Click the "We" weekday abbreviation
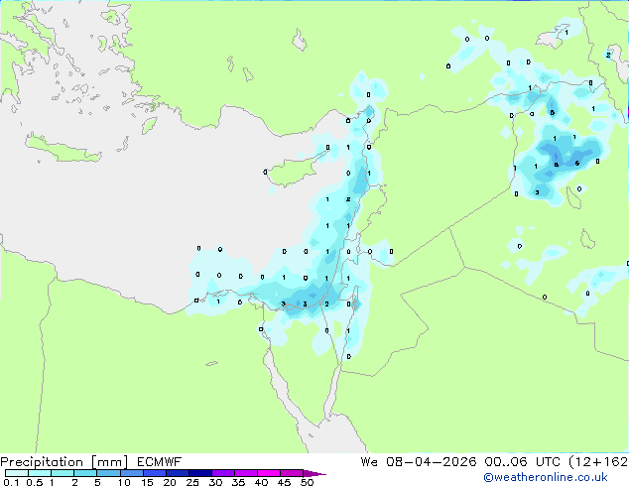Image resolution: width=629 pixels, height=486 pixels. (x=369, y=462)
